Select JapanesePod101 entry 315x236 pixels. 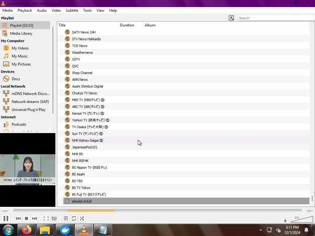pos(186,147)
